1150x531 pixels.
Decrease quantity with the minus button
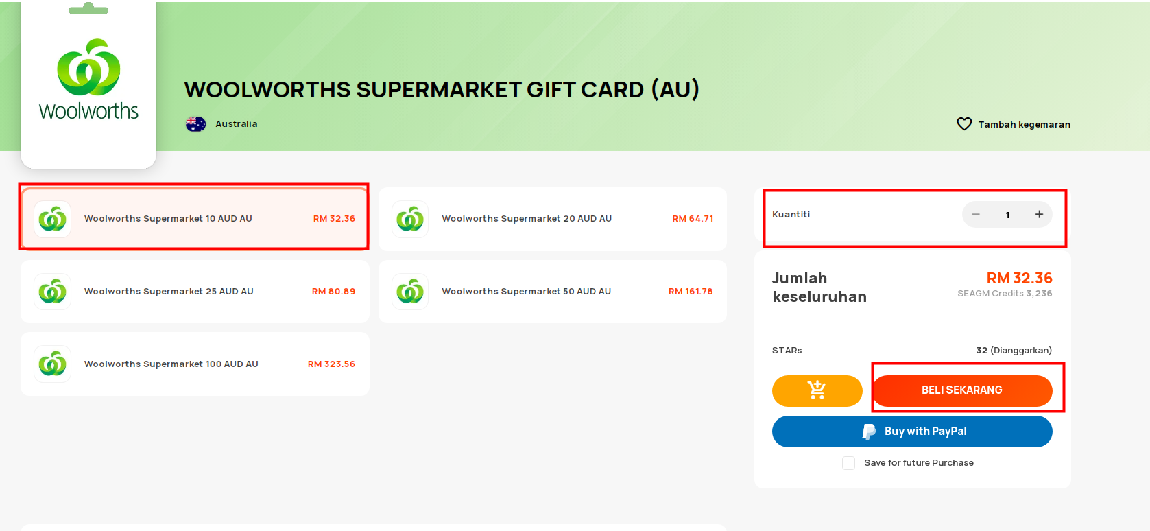[x=976, y=215]
